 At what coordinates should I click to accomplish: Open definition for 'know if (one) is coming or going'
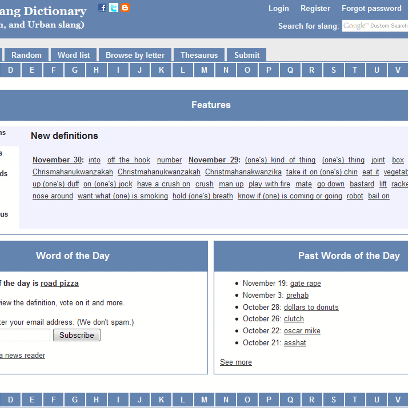coord(290,196)
